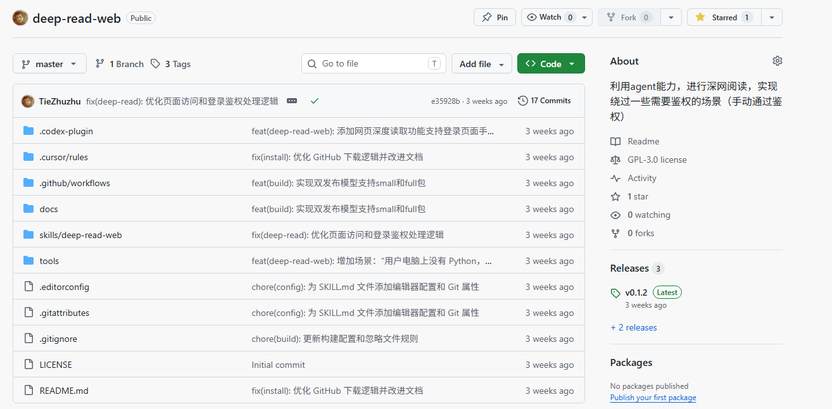832x409 pixels.
Task: Open the About settings gear icon
Action: (778, 61)
